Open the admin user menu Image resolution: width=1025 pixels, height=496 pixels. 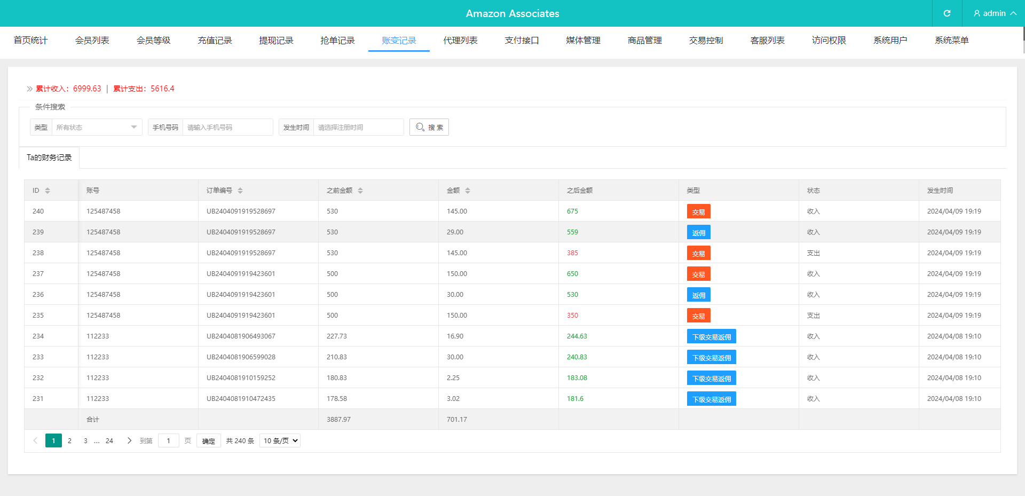point(994,13)
